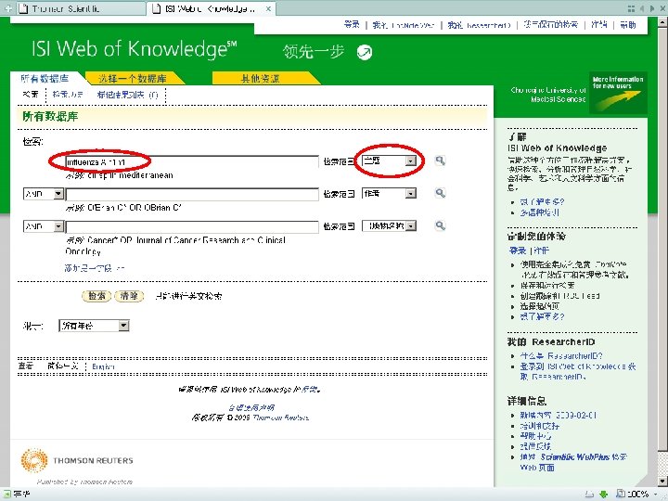Click the 登录到 ISI Web of Knowledge link

click(578, 371)
